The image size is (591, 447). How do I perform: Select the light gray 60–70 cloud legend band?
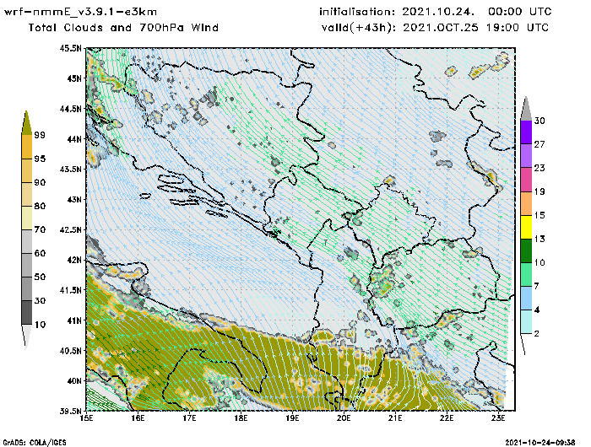click(27, 241)
